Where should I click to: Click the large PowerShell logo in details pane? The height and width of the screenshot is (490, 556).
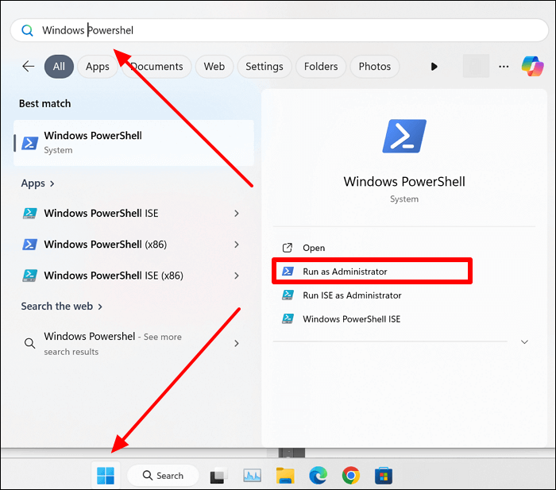click(404, 136)
